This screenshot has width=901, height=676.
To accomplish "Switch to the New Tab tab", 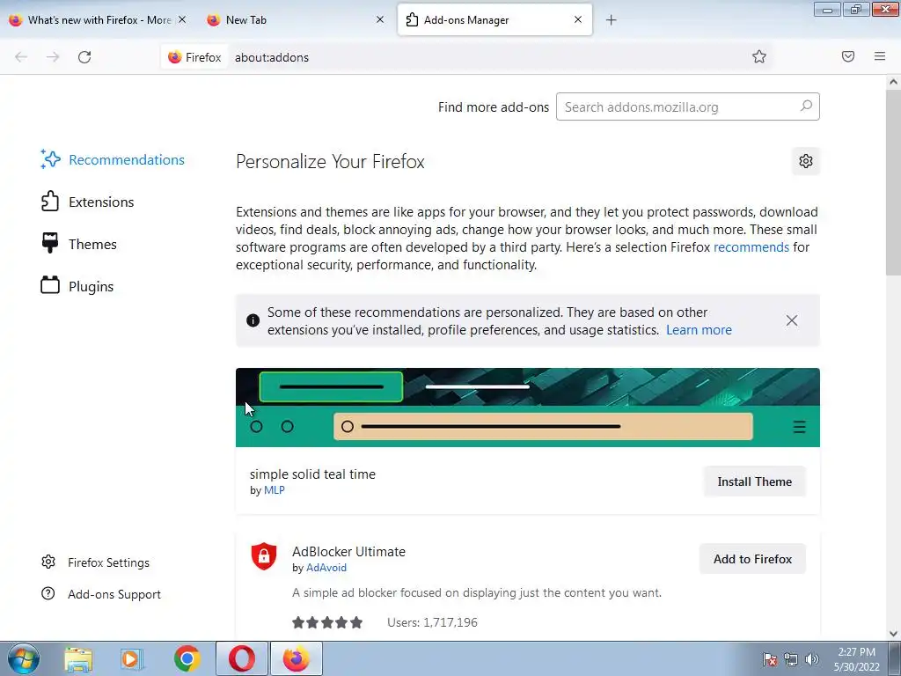I will [x=294, y=19].
